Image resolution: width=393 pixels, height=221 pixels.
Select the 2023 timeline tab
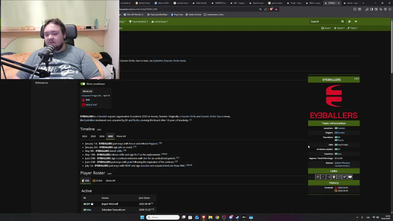(93, 136)
